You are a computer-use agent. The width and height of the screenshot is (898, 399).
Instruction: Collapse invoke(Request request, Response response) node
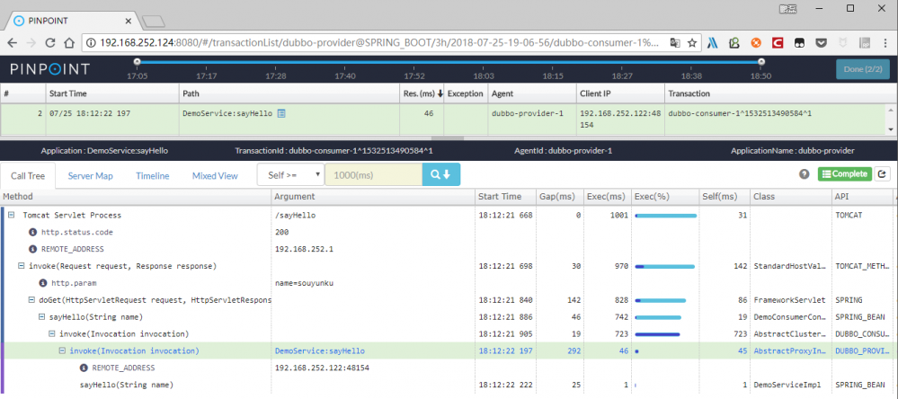coord(22,266)
